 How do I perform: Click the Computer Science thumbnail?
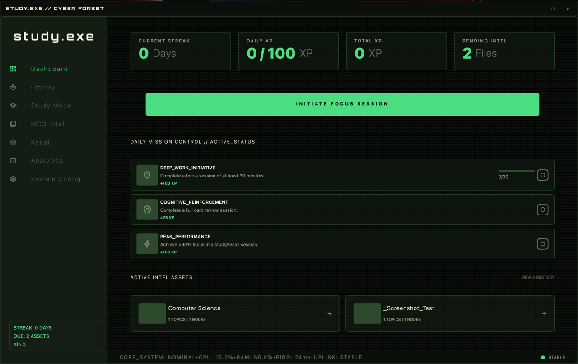tap(152, 314)
